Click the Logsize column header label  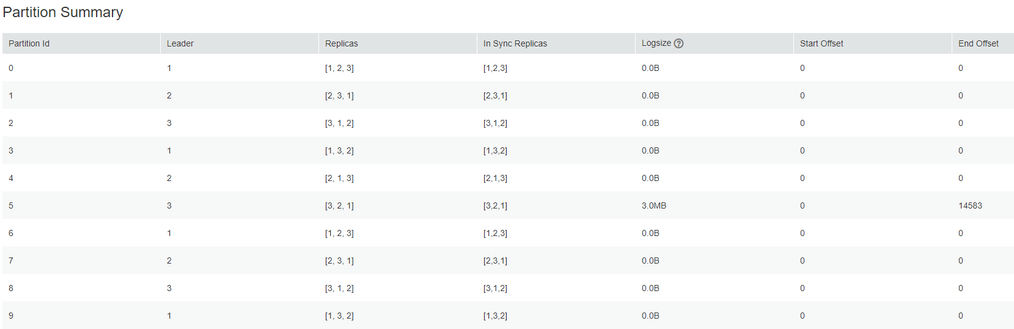(x=656, y=43)
